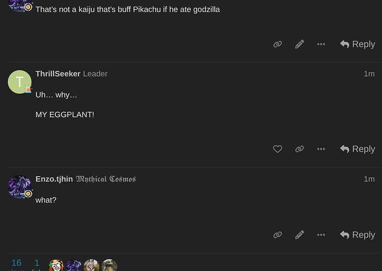Copy link of the Pikachu godzilla post
This screenshot has height=271, width=382.
click(277, 44)
